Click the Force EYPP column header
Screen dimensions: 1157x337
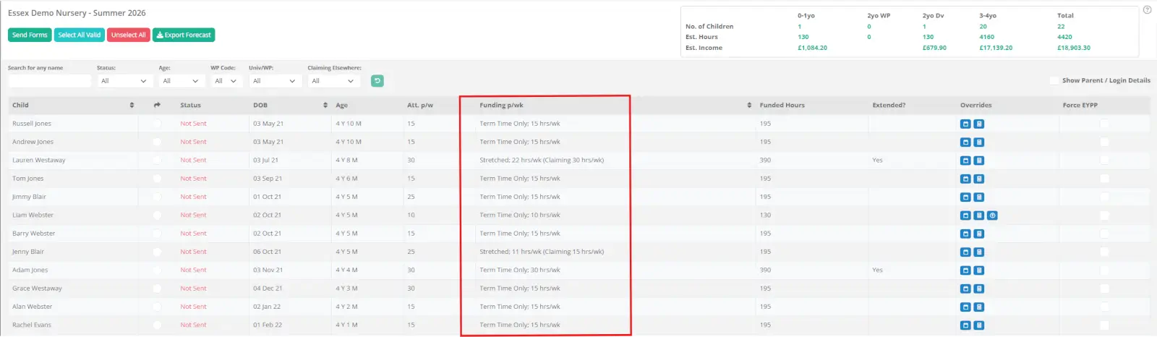(1080, 105)
